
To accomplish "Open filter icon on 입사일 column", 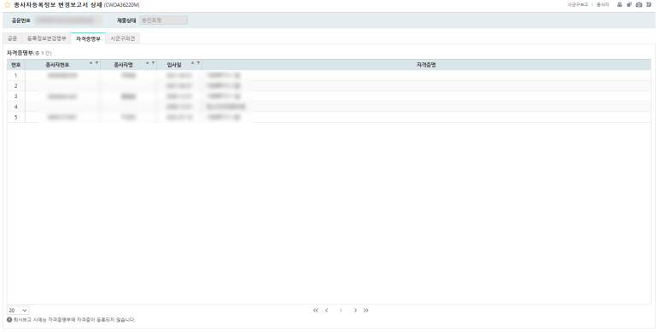I will [x=199, y=63].
